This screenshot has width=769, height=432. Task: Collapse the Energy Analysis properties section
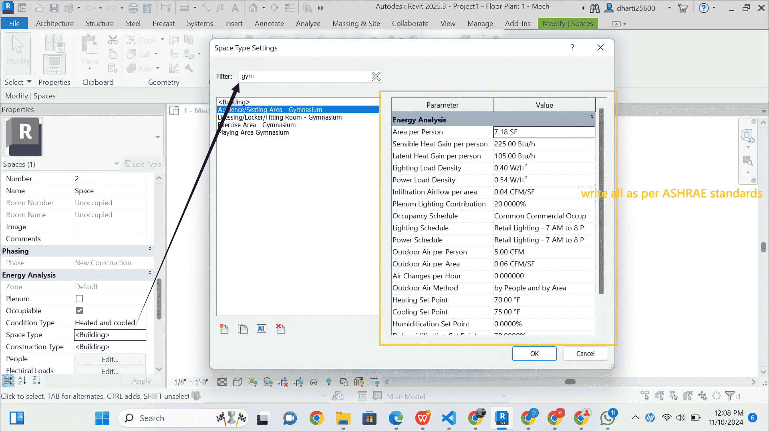[x=150, y=272]
